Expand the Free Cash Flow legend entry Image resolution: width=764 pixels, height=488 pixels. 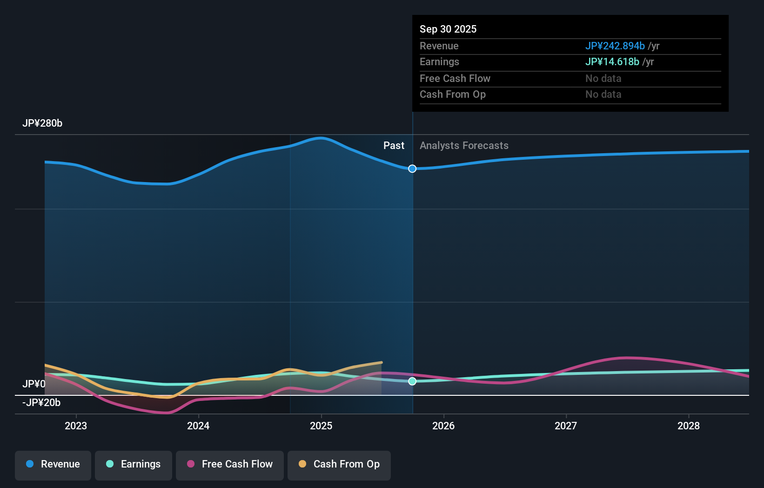229,464
